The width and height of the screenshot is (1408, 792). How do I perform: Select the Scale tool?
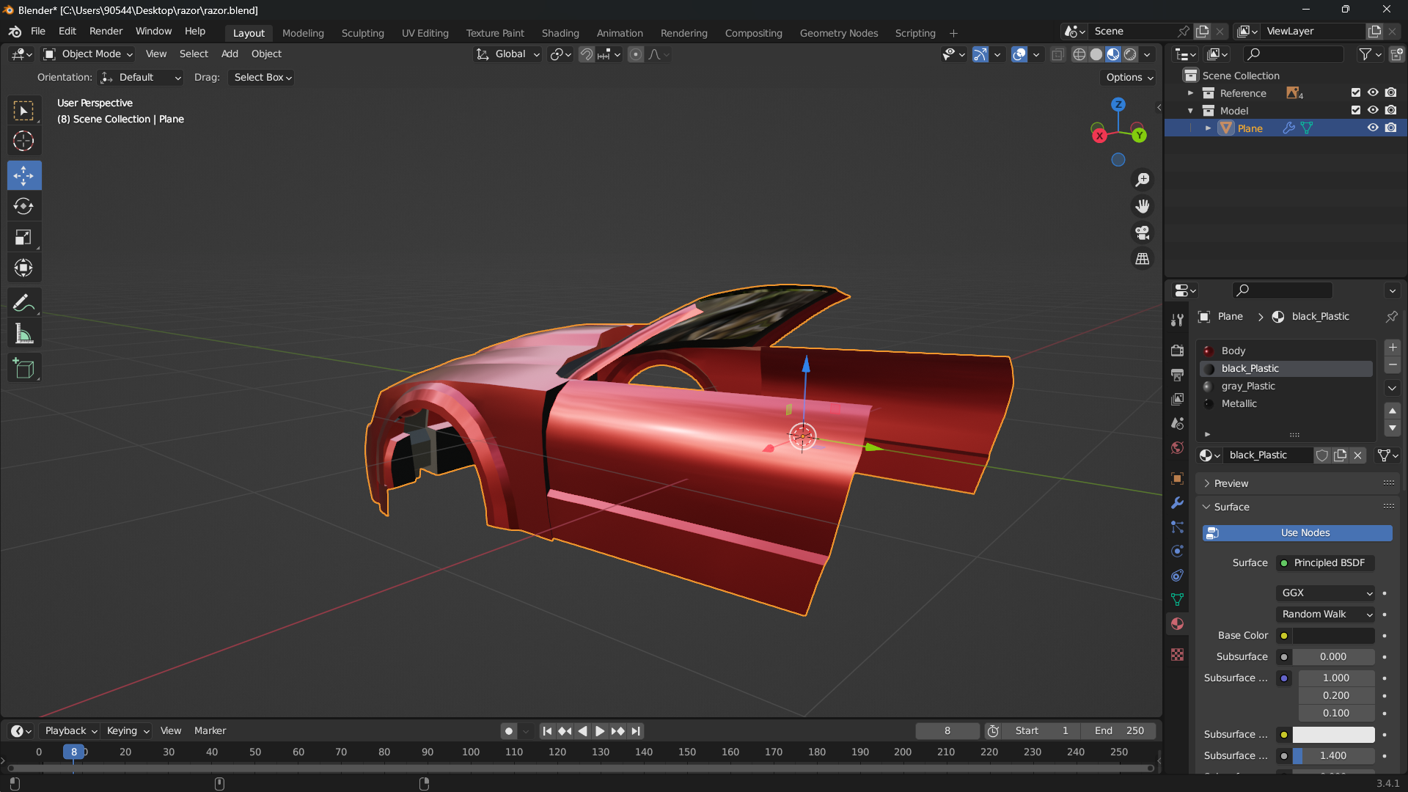pyautogui.click(x=23, y=238)
